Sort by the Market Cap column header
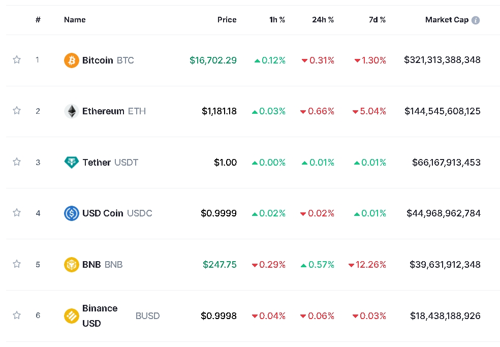The image size is (500, 347). 447,20
